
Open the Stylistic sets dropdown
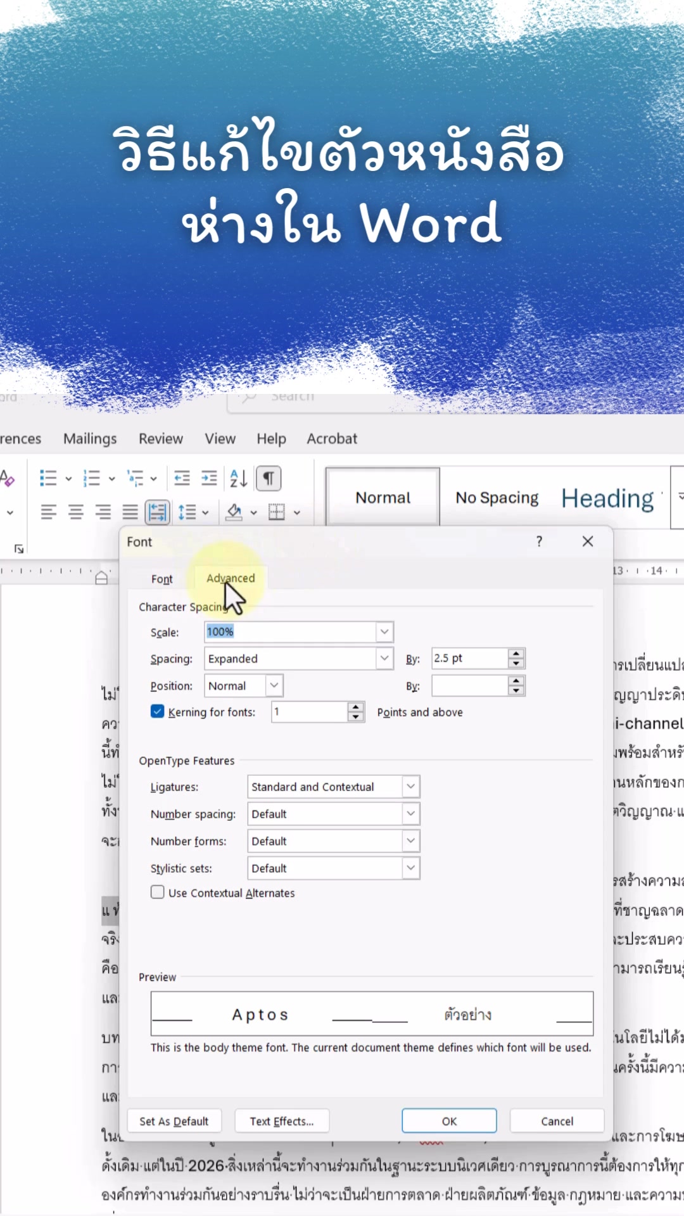(410, 868)
